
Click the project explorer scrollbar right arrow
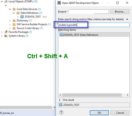click(x=54, y=108)
